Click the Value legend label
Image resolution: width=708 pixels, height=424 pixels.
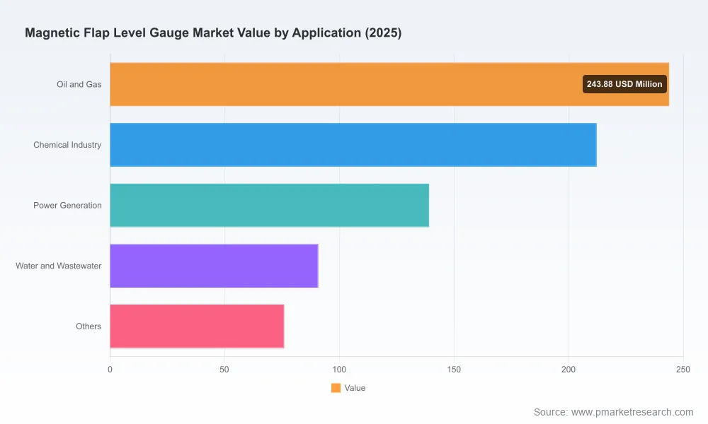pyautogui.click(x=355, y=388)
